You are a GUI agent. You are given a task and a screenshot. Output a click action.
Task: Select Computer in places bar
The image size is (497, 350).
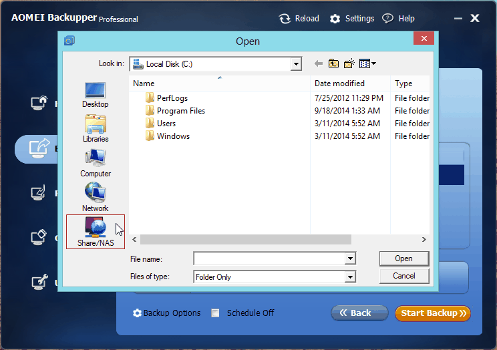pos(96,164)
